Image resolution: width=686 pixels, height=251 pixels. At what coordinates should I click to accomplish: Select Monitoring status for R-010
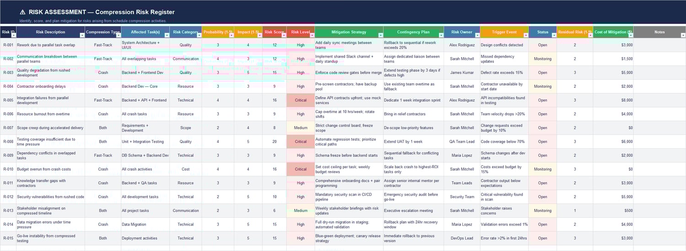click(x=543, y=169)
